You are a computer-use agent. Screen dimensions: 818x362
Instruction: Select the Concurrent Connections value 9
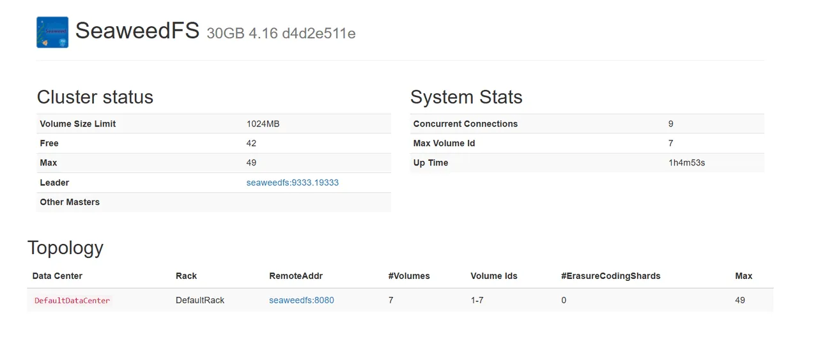tap(671, 124)
